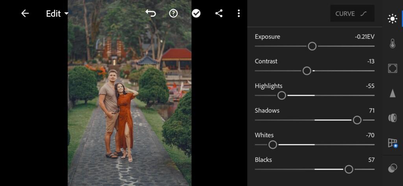Click the Exposure value -0.21EV
Viewport: 403px width, 186px height.
click(364, 37)
